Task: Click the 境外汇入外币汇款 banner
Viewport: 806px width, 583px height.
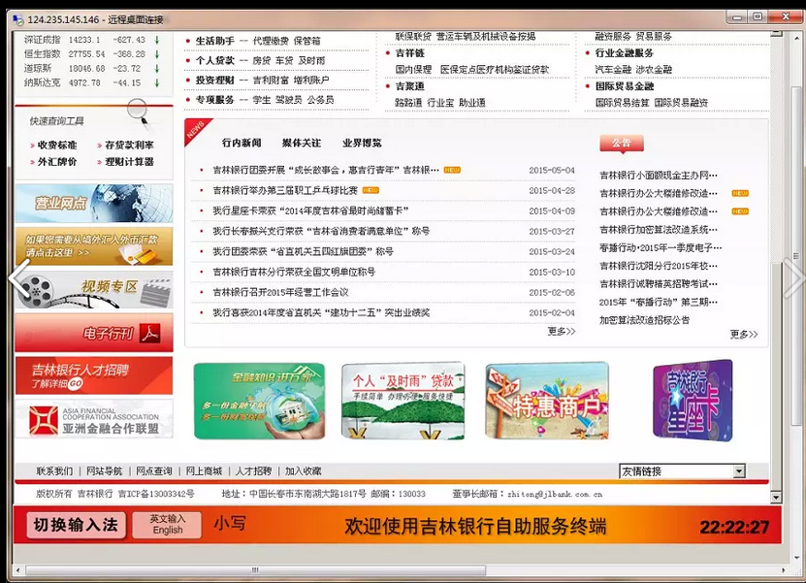Action: 94,246
